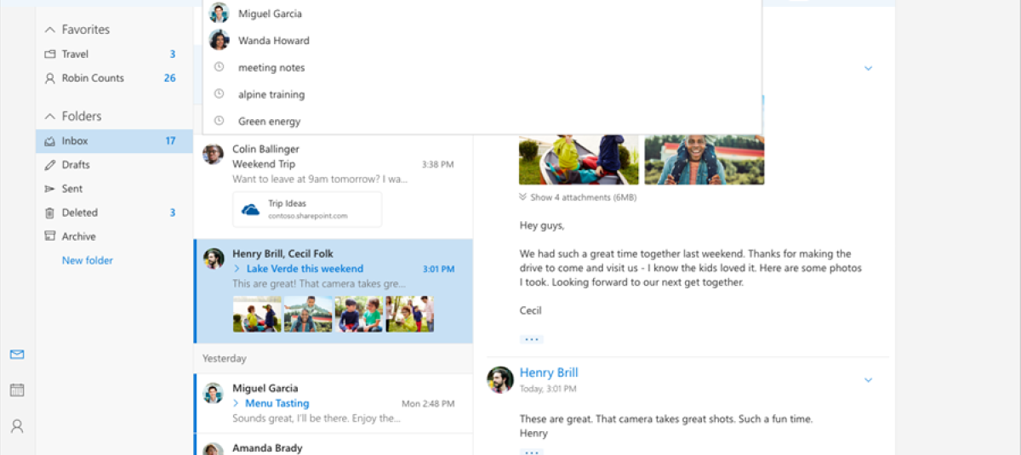Open the People contacts icon
The width and height of the screenshot is (1021, 455).
(17, 426)
